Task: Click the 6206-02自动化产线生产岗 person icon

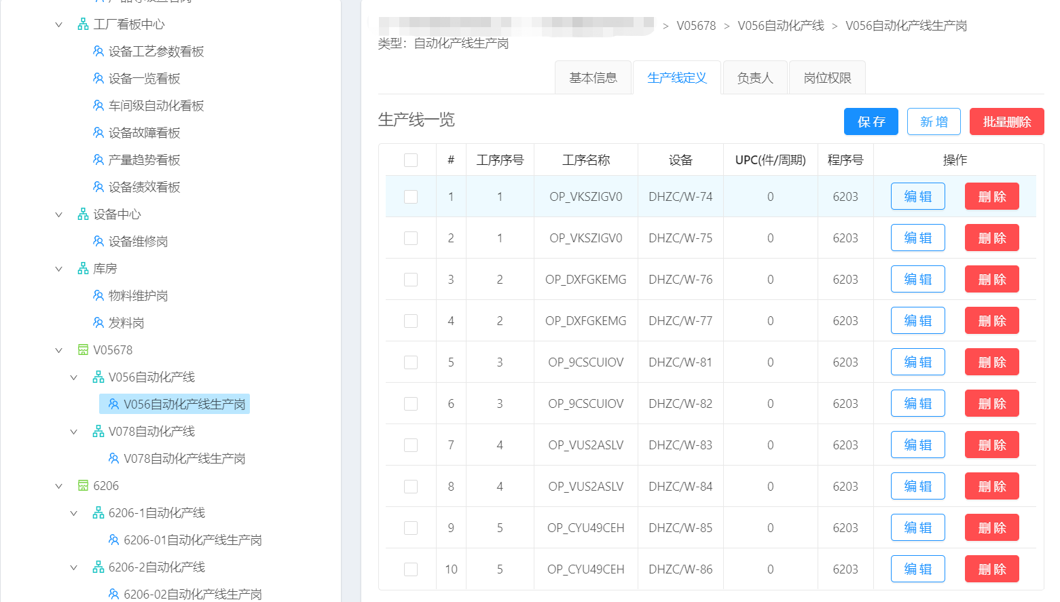Action: 113,595
